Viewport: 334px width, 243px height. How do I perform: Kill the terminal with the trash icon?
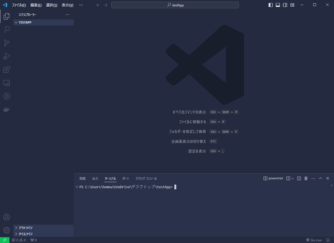point(306,178)
